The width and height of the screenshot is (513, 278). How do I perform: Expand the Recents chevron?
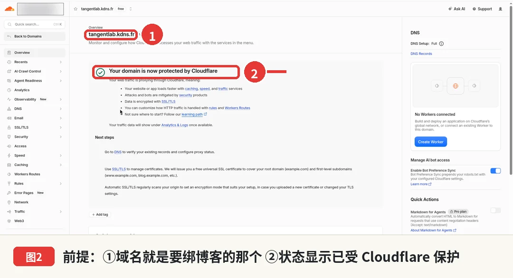[x=61, y=62]
